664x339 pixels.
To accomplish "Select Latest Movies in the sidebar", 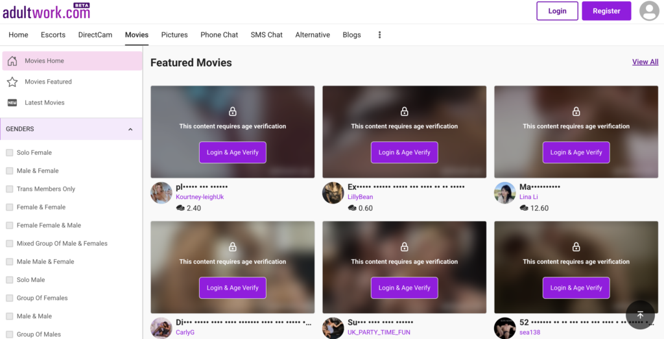I will pyautogui.click(x=72, y=102).
